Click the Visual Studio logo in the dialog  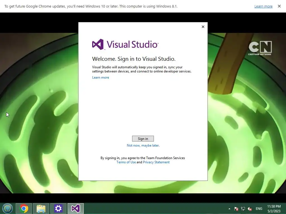[125, 44]
